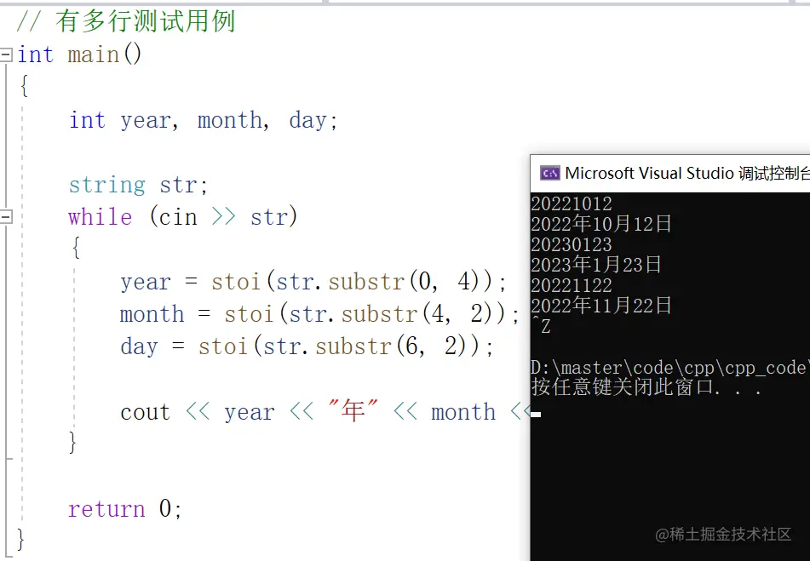This screenshot has height=561, width=810.
Task: Click console output 2022年11月22日
Action: (x=601, y=305)
